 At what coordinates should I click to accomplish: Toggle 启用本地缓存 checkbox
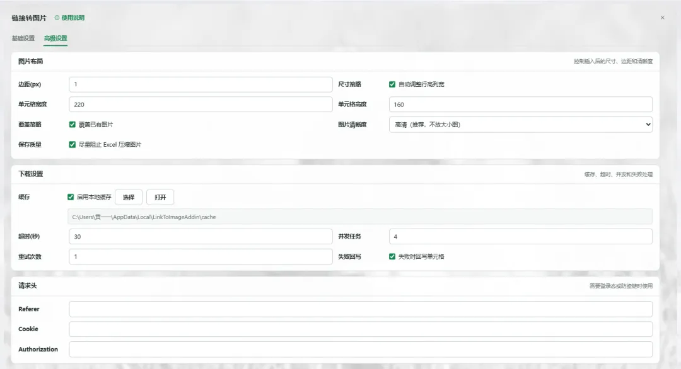(71, 197)
